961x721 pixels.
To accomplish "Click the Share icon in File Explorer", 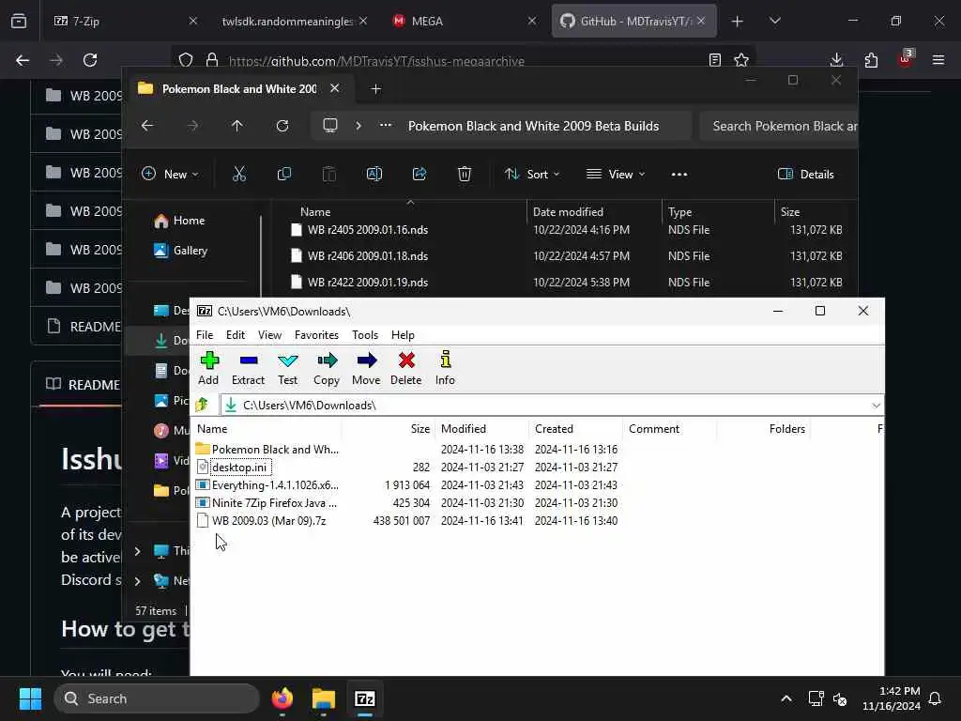I will tap(419, 174).
